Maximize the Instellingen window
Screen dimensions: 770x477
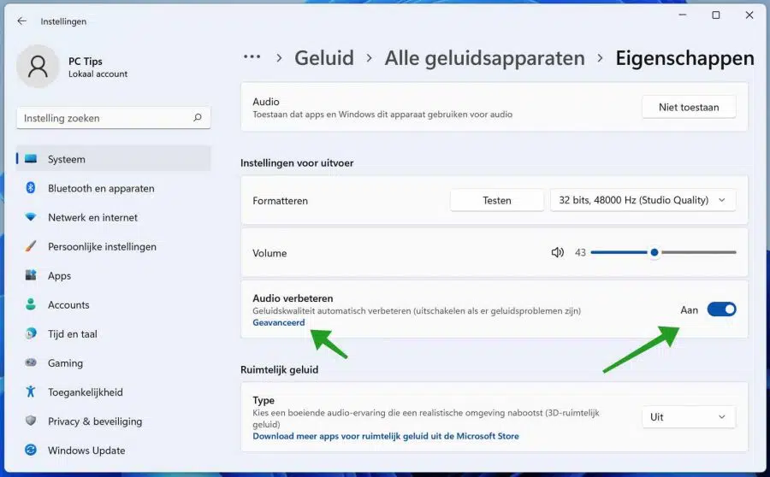(x=716, y=15)
